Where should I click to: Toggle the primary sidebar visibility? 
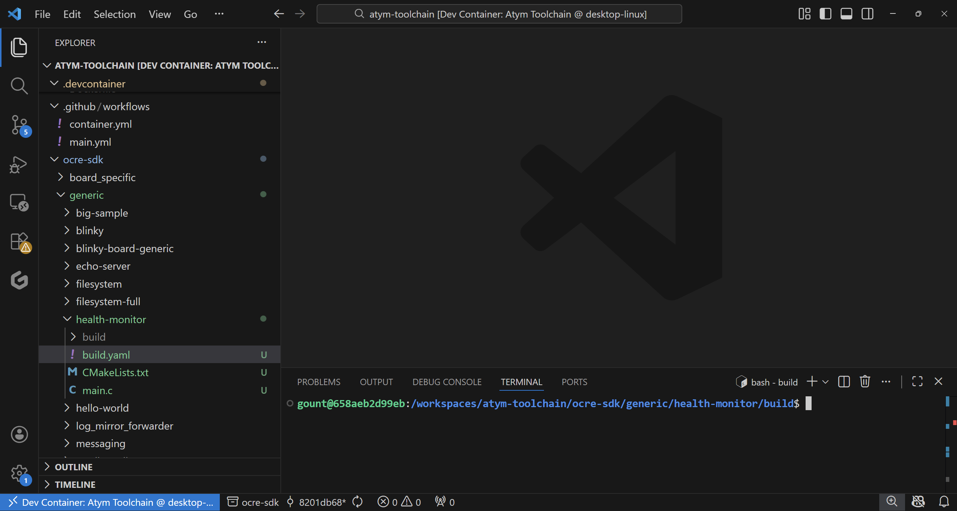(x=825, y=13)
